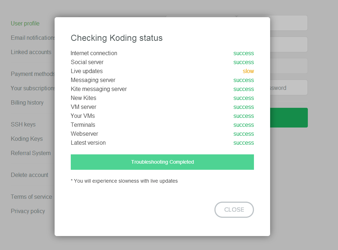Click the slow status for Live updates
The image size is (338, 250).
[x=248, y=71]
